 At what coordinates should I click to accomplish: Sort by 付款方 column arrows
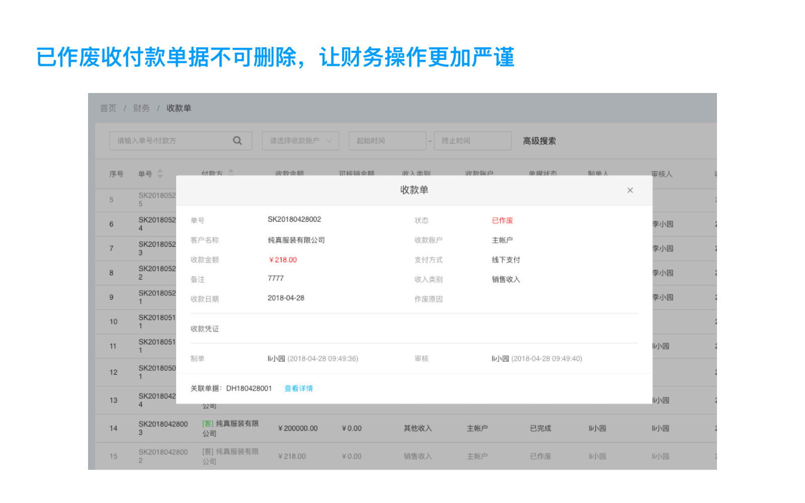coord(231,172)
